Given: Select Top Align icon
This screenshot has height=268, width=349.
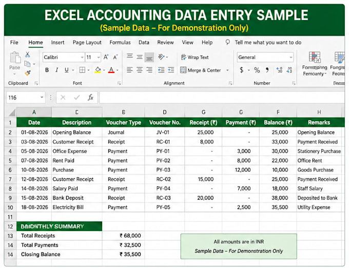Looking at the screenshot, I should (130, 56).
